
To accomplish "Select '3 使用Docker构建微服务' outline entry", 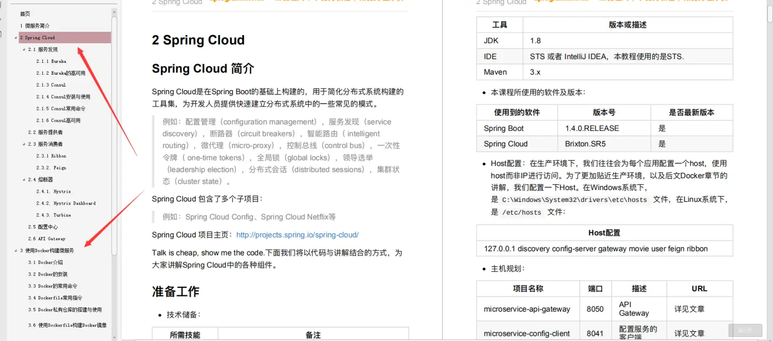I will (47, 251).
